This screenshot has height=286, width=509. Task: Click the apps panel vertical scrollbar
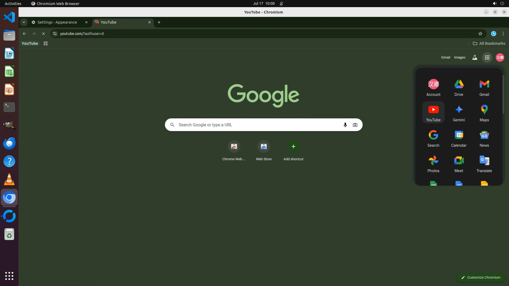503,95
